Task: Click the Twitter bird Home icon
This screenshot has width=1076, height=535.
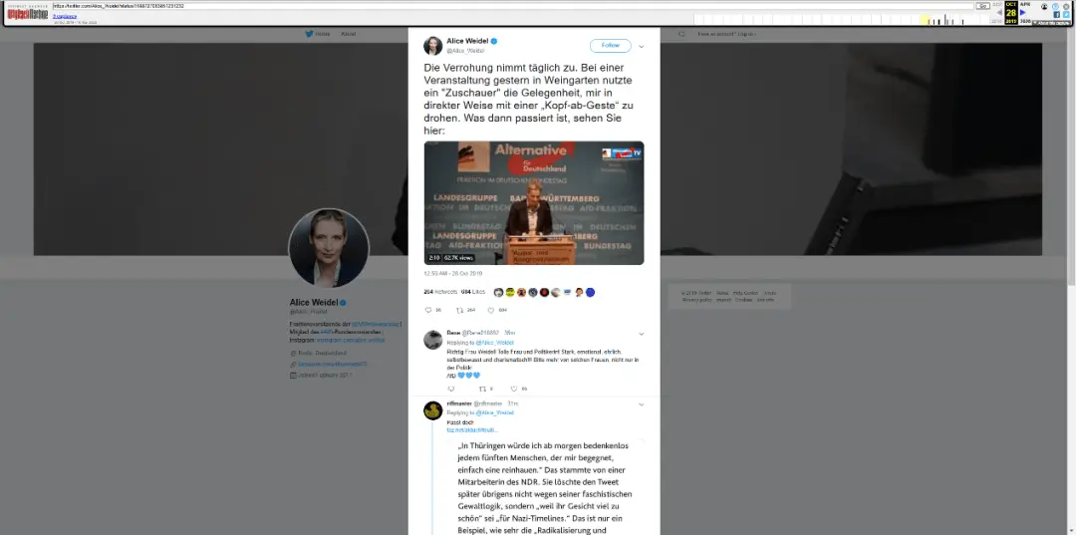Action: tap(310, 34)
